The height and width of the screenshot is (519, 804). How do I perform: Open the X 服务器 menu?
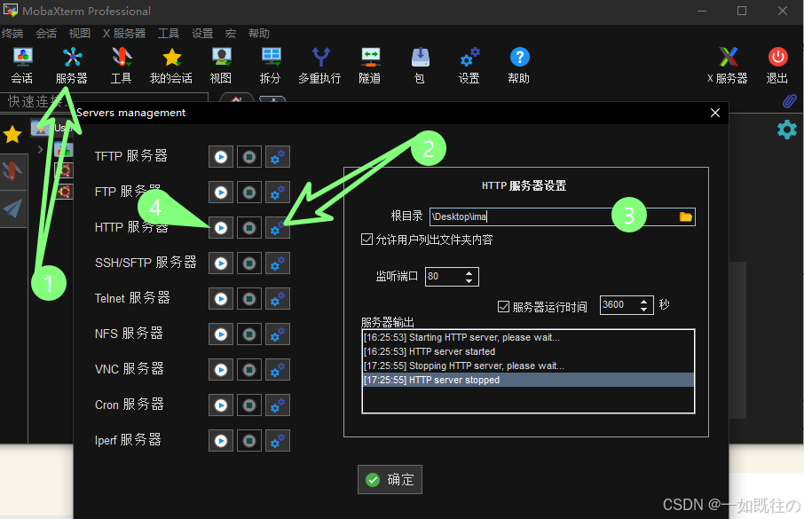point(124,34)
